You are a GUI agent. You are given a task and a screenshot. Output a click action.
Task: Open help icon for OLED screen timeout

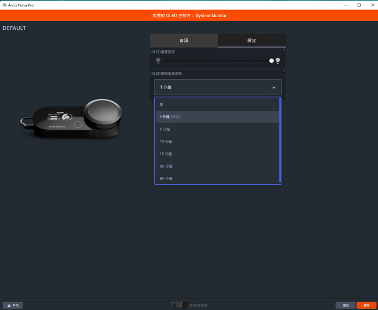coord(284,71)
